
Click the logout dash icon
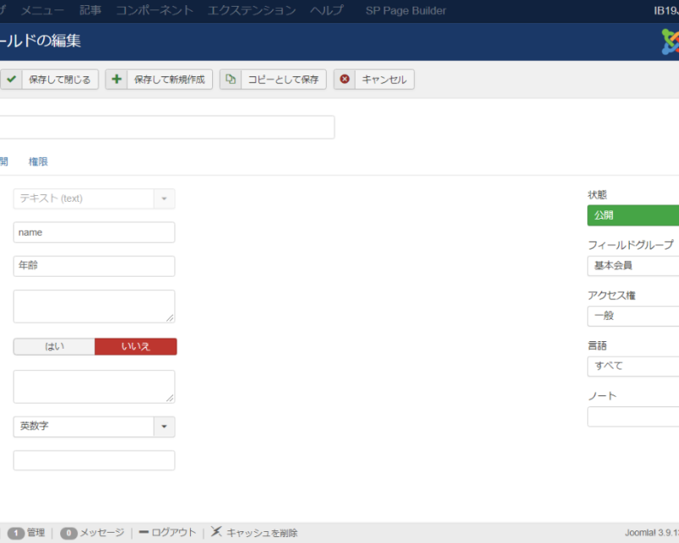[143, 533]
